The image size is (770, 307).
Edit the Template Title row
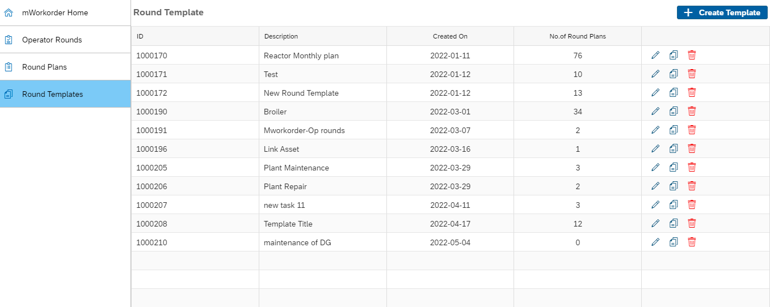[x=655, y=223]
